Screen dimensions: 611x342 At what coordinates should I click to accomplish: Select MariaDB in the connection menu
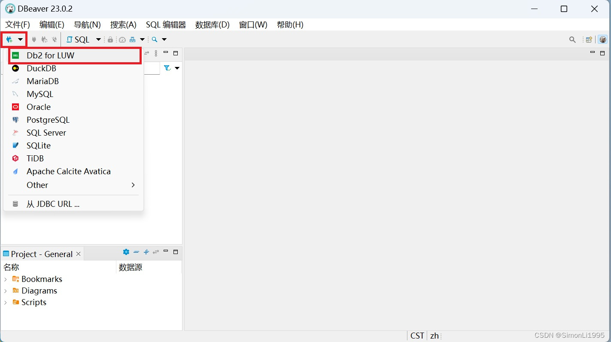[73, 81]
